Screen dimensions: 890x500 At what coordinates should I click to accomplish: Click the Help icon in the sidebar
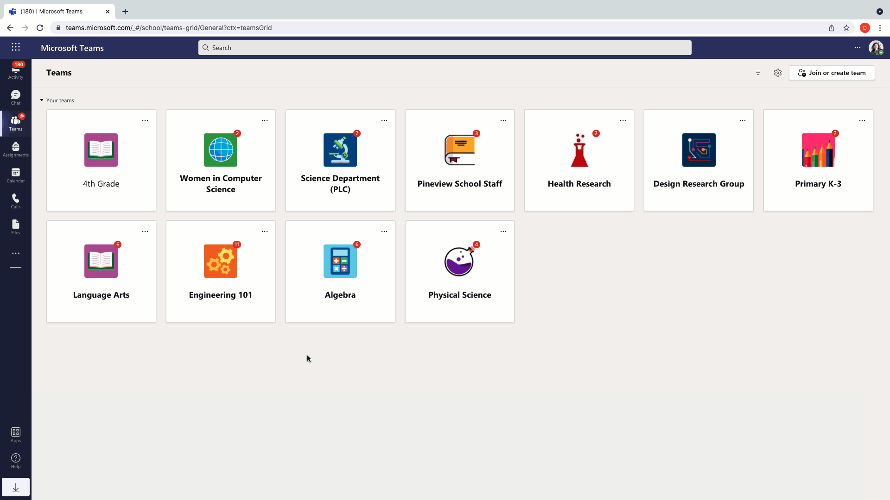click(x=15, y=461)
